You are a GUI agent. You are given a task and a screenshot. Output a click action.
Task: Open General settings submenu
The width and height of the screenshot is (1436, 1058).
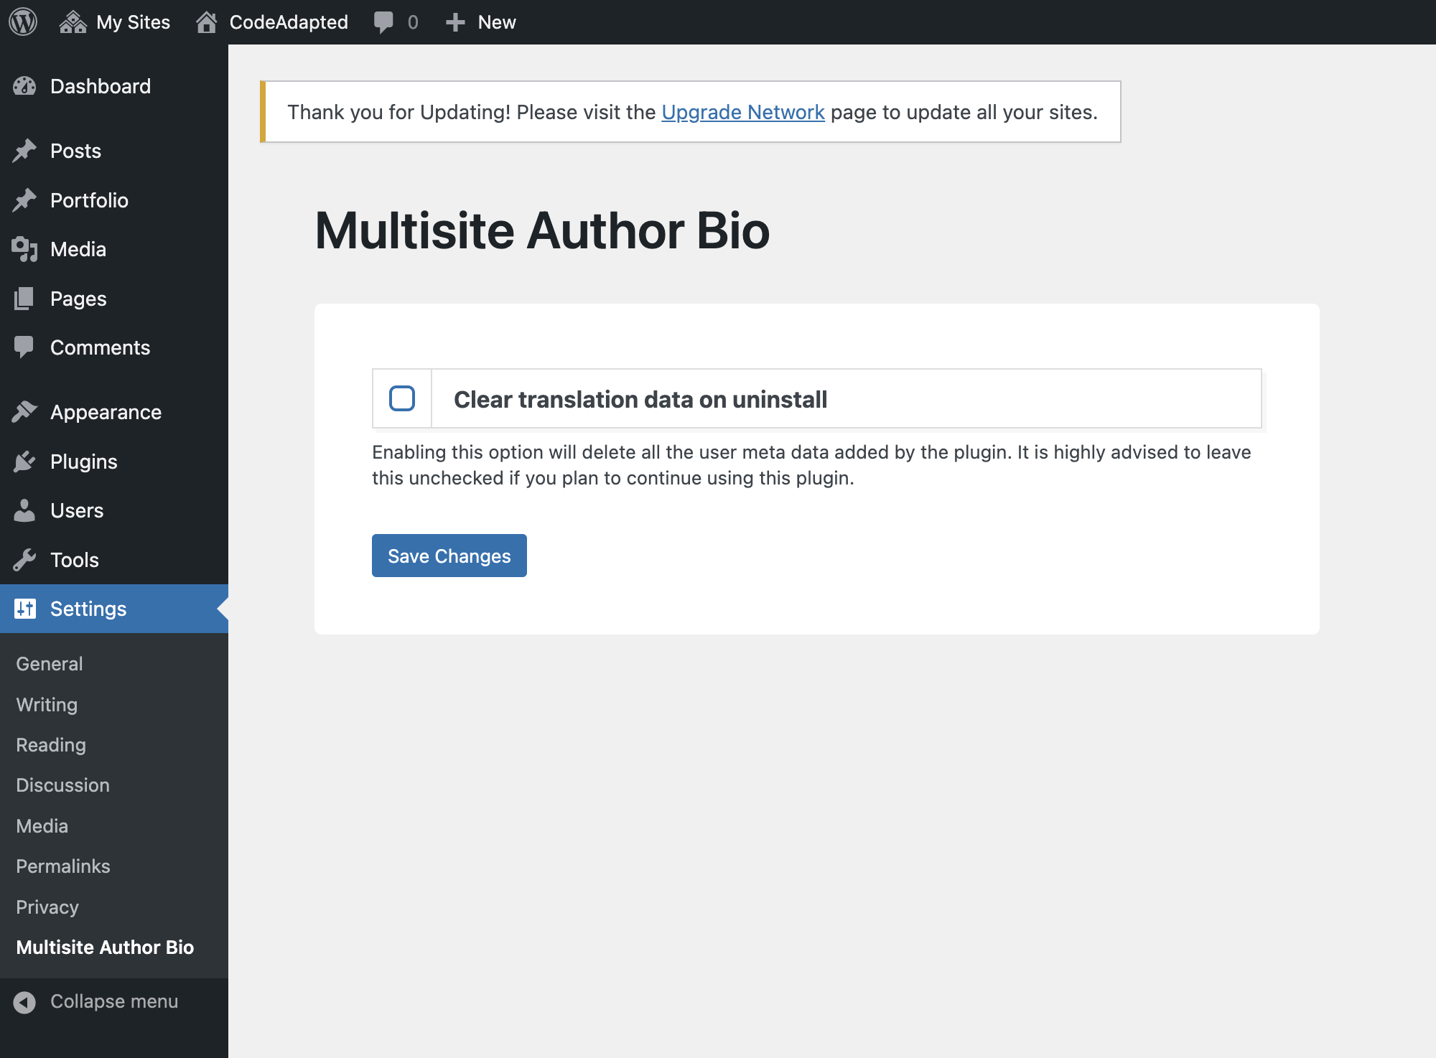point(50,664)
